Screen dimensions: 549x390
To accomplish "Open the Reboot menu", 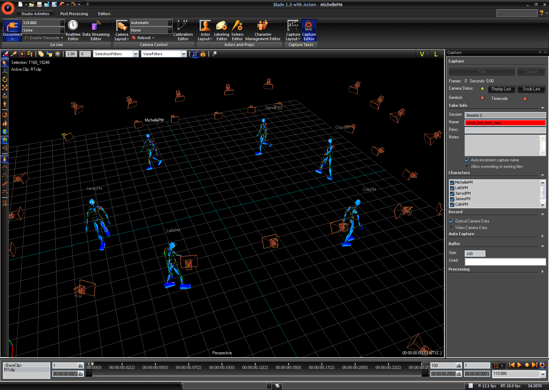I will click(x=143, y=38).
